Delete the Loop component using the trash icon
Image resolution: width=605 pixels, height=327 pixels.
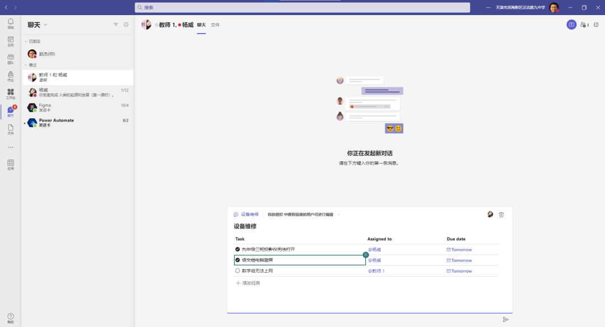point(501,214)
